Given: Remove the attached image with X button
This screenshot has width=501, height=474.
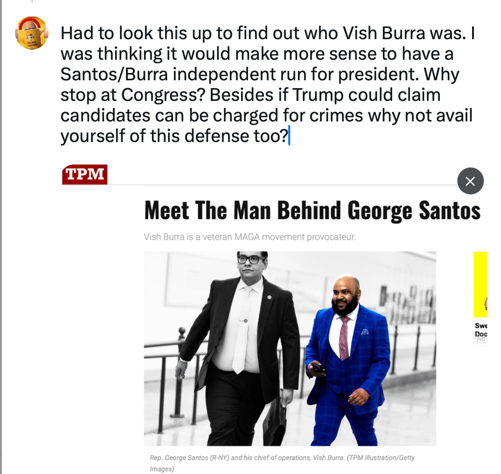Looking at the screenshot, I should click(470, 181).
